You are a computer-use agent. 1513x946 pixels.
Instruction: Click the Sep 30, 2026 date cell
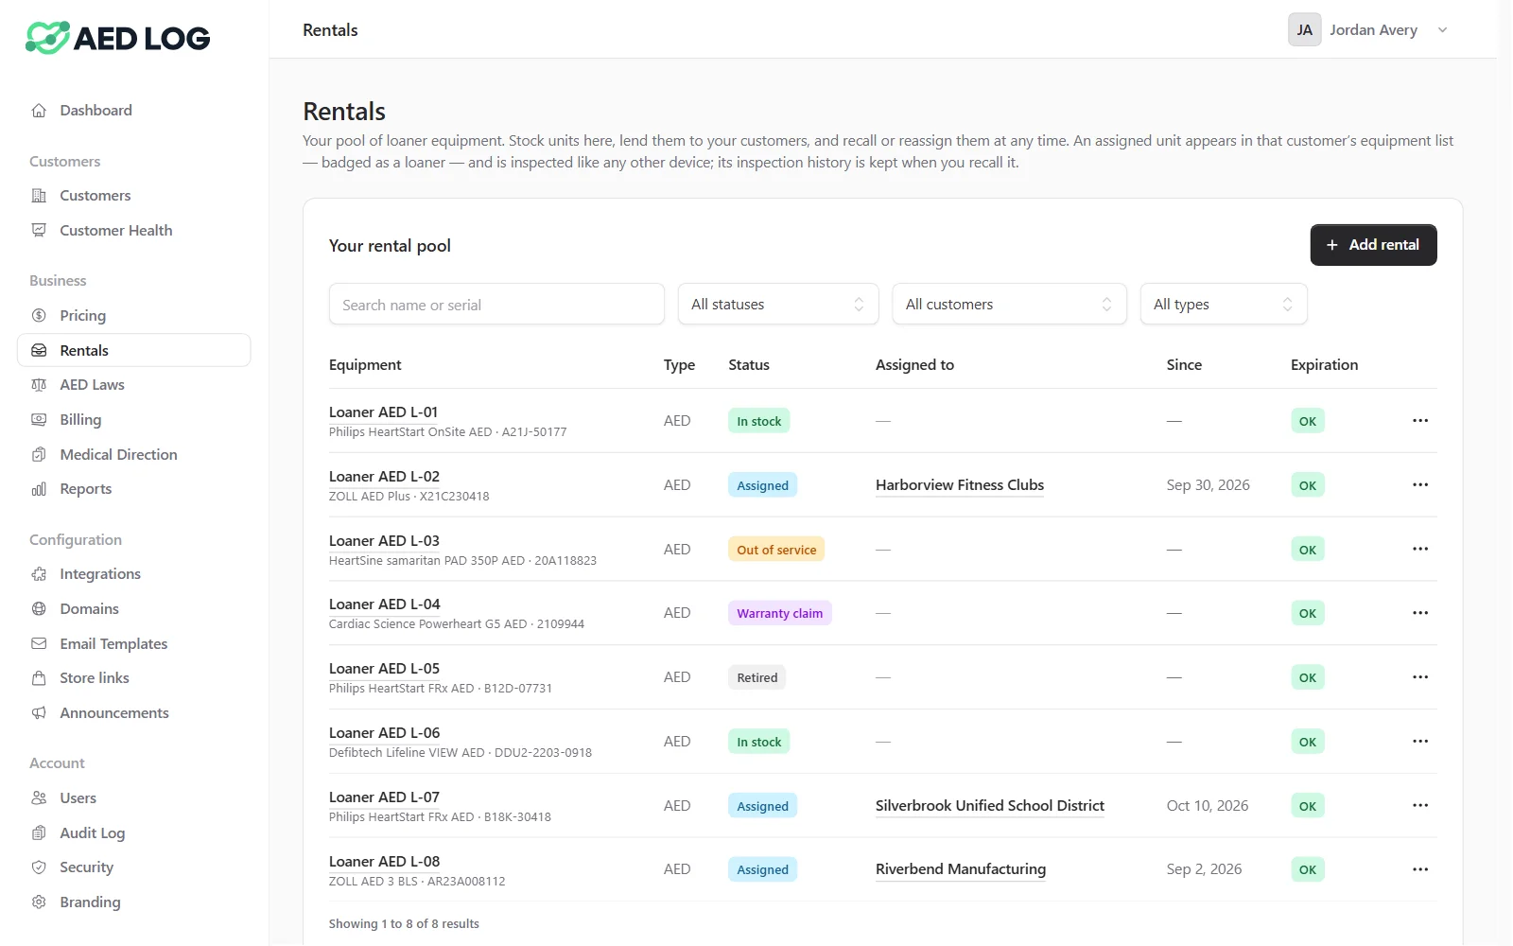point(1208,485)
